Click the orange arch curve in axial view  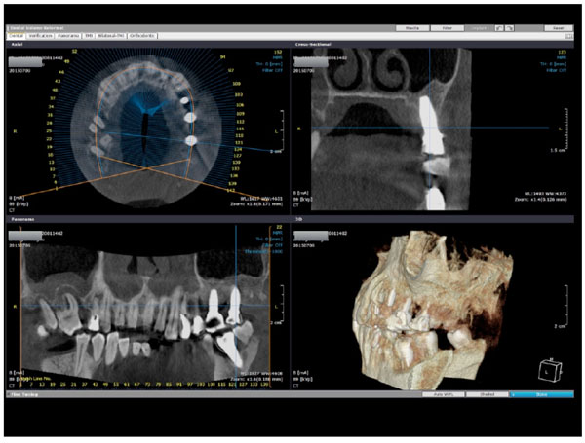pyautogui.click(x=143, y=67)
